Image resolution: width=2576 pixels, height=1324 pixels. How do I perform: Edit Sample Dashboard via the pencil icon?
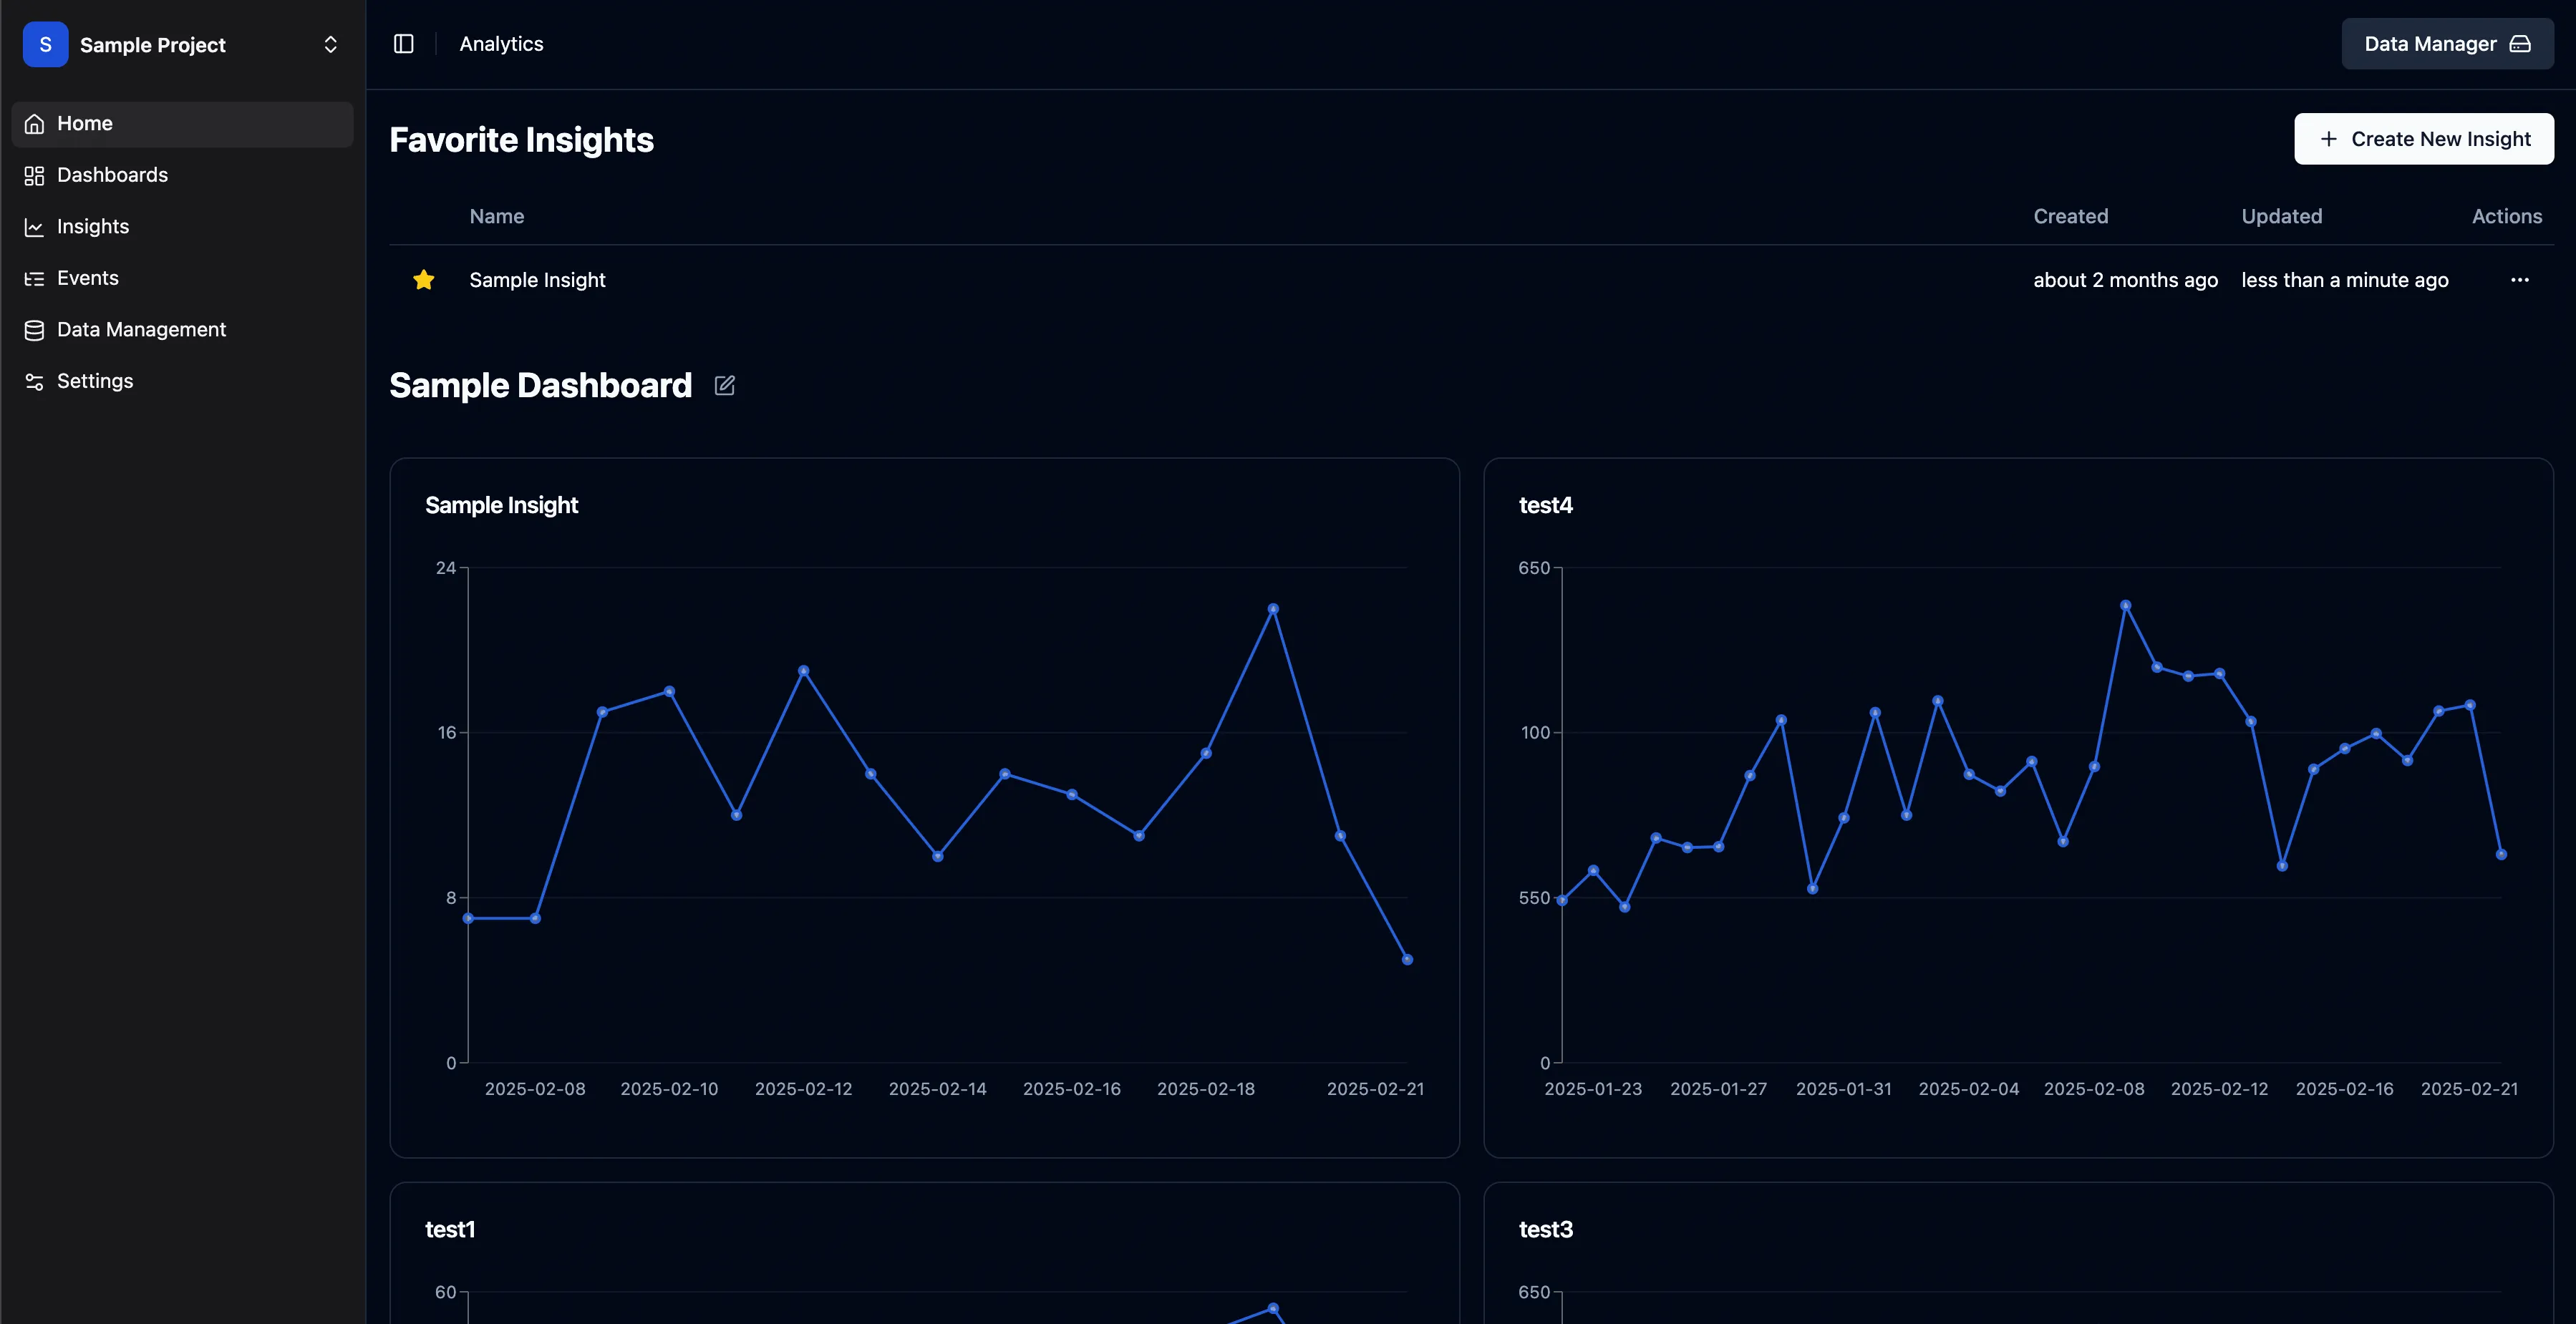point(725,386)
